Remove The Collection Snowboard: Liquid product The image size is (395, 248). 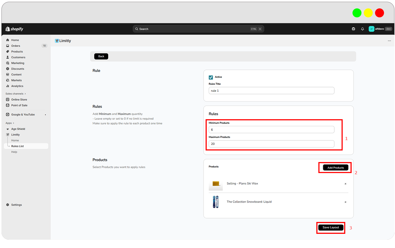345,202
